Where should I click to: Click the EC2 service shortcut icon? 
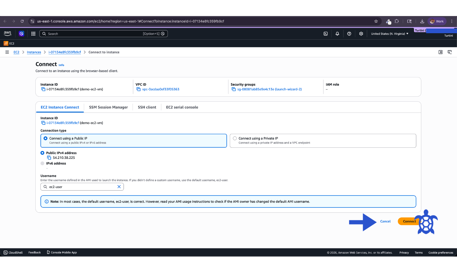[6, 43]
